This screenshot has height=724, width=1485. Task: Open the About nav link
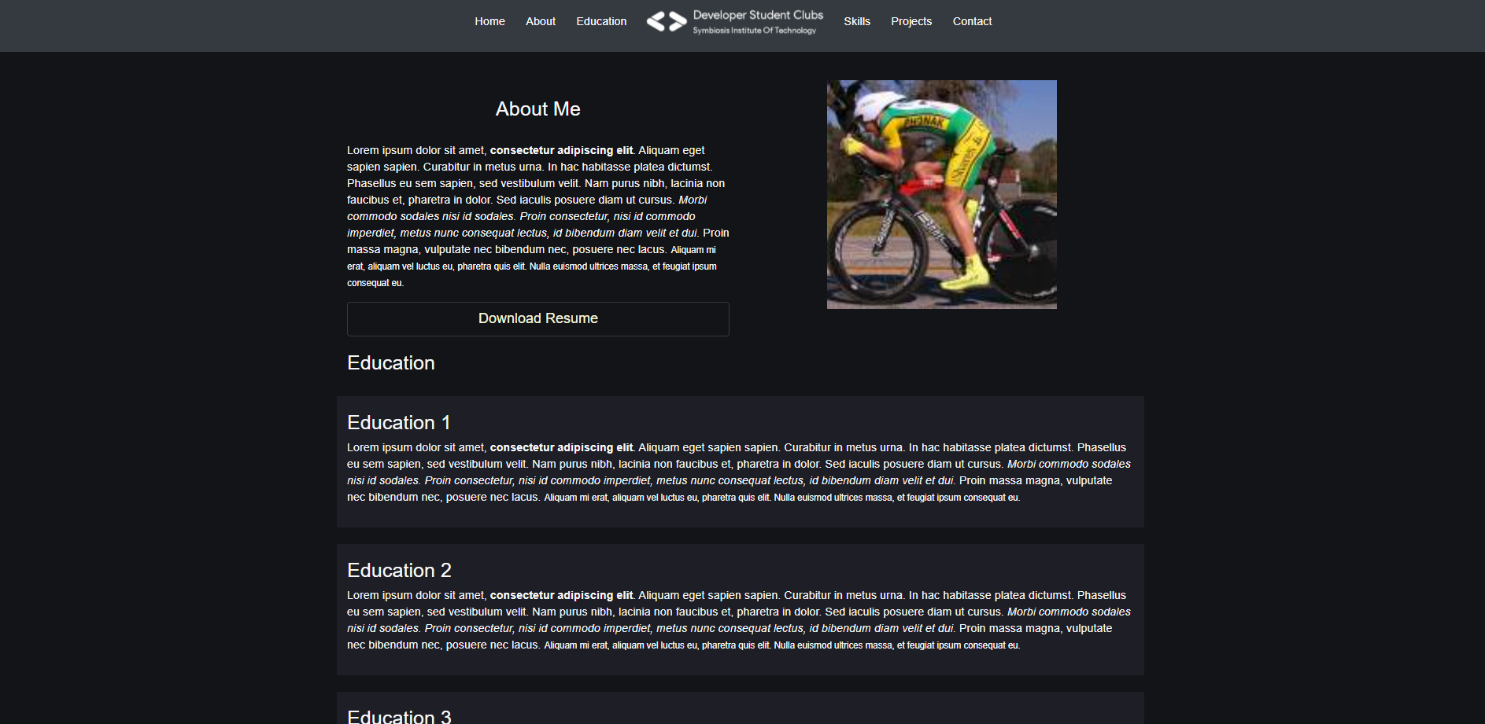click(x=541, y=21)
